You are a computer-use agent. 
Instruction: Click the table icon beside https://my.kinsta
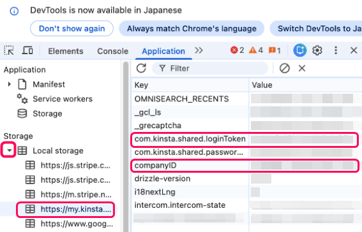tap(30, 209)
